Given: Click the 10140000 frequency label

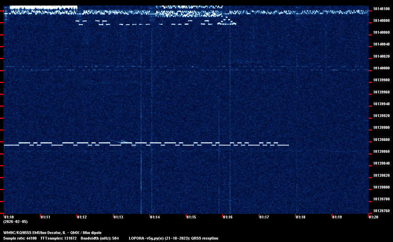Looking at the screenshot, I should [x=382, y=68].
